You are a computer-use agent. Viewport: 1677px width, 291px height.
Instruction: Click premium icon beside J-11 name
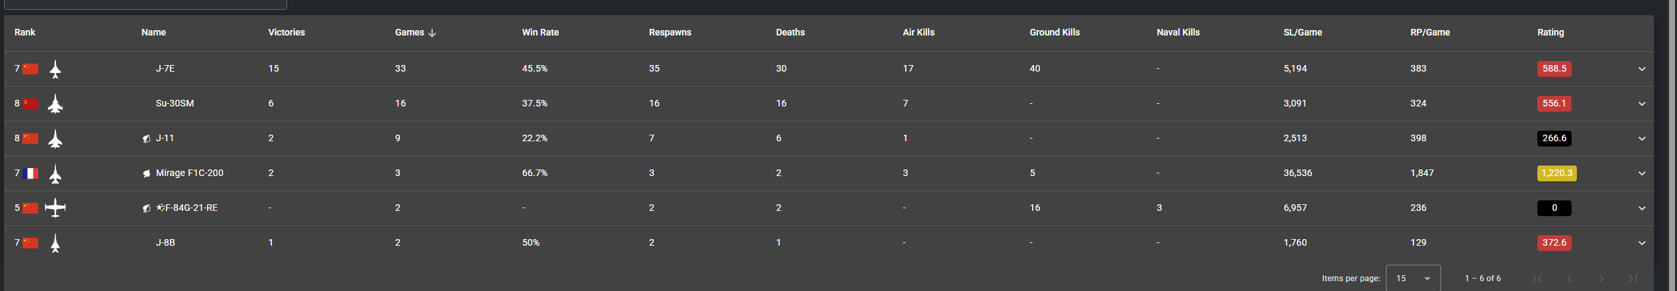[146, 139]
